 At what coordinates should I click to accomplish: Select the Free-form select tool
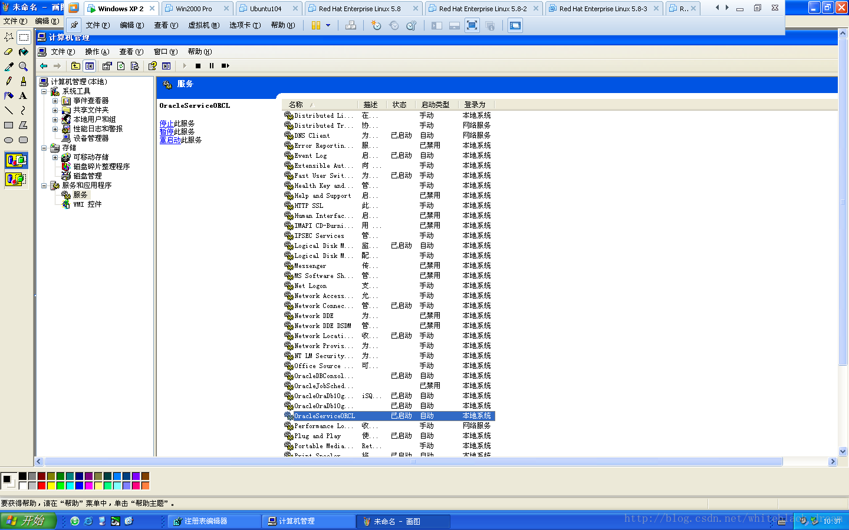point(9,37)
